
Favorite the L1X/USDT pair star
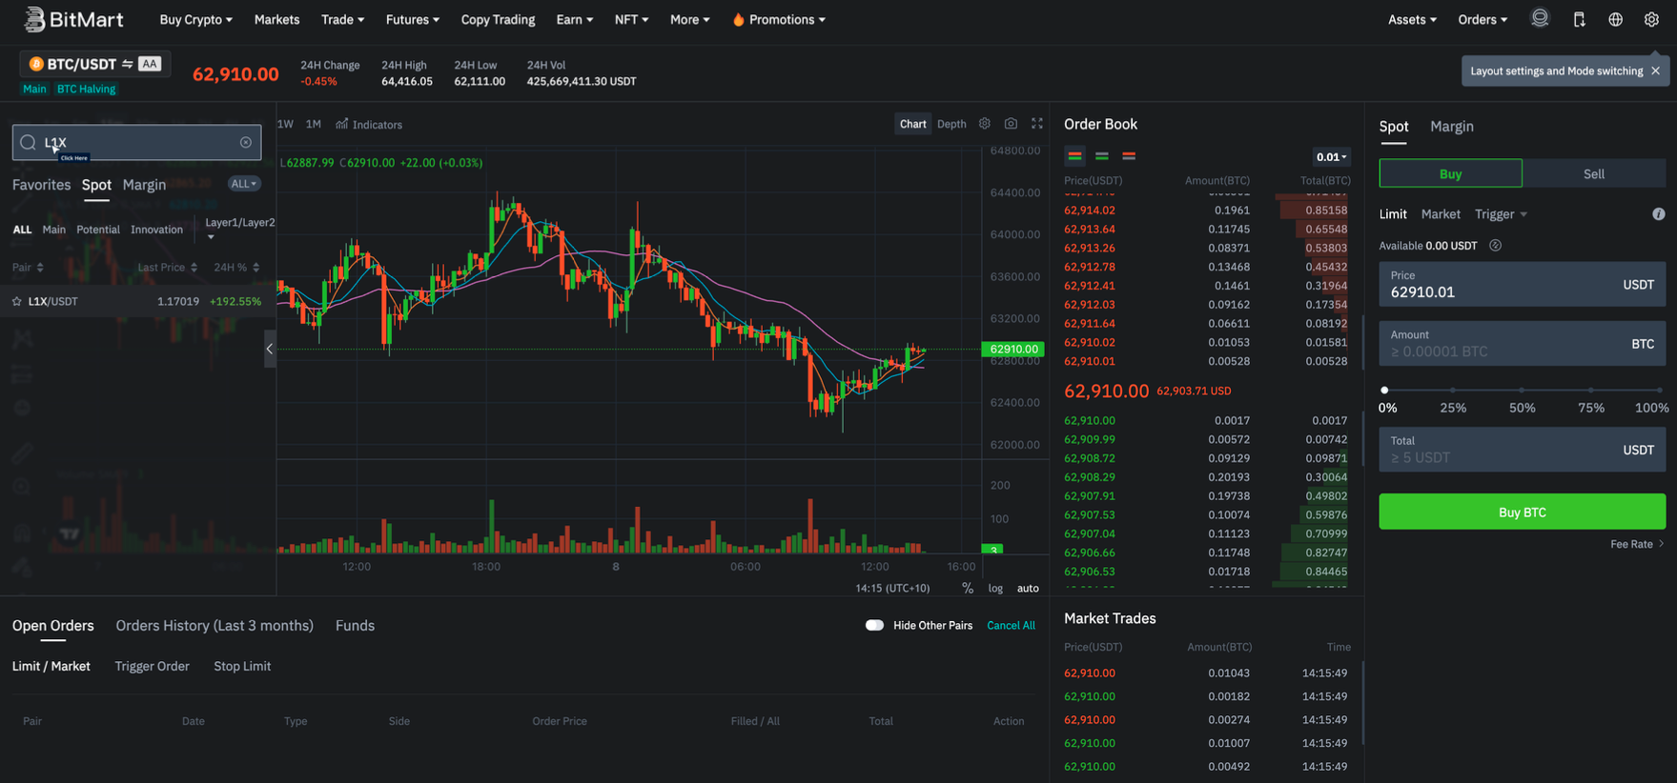click(16, 301)
